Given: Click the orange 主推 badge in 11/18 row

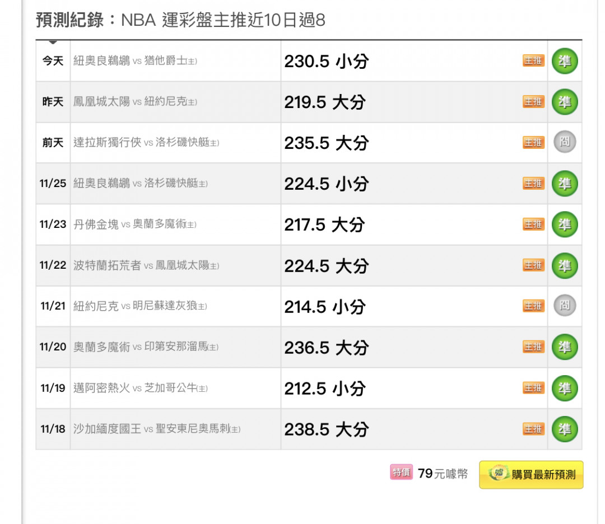Looking at the screenshot, I should coord(534,429).
